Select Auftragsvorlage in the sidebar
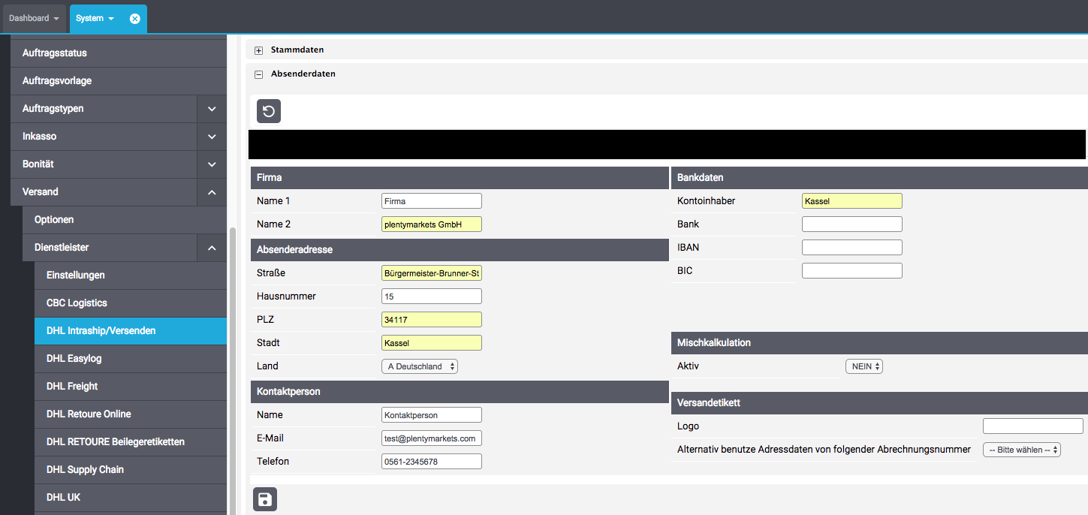The width and height of the screenshot is (1088, 515). (119, 81)
